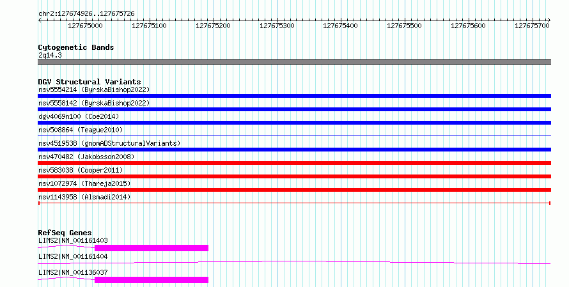This screenshot has width=569, height=287.
Task: Click ruler tick label 127675700
Action: point(532,26)
